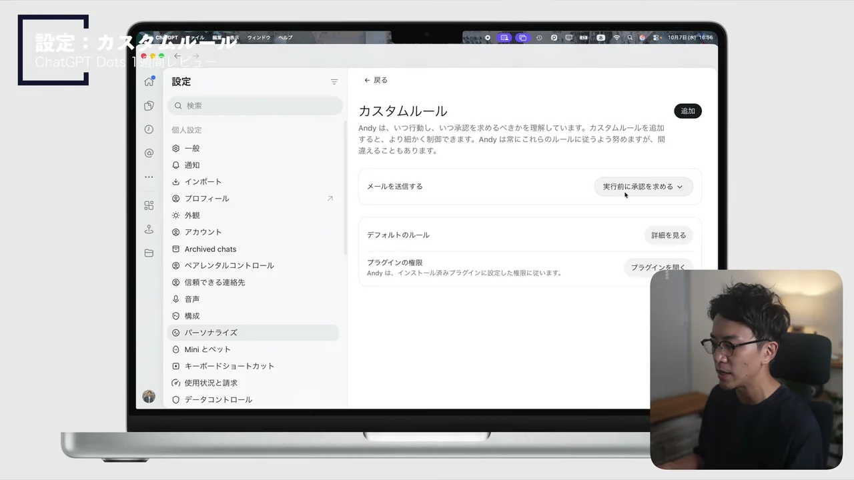The height and width of the screenshot is (480, 854).
Task: Click the 追加 button
Action: coord(688,111)
